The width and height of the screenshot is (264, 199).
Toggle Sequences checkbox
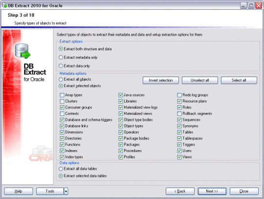tap(179, 120)
